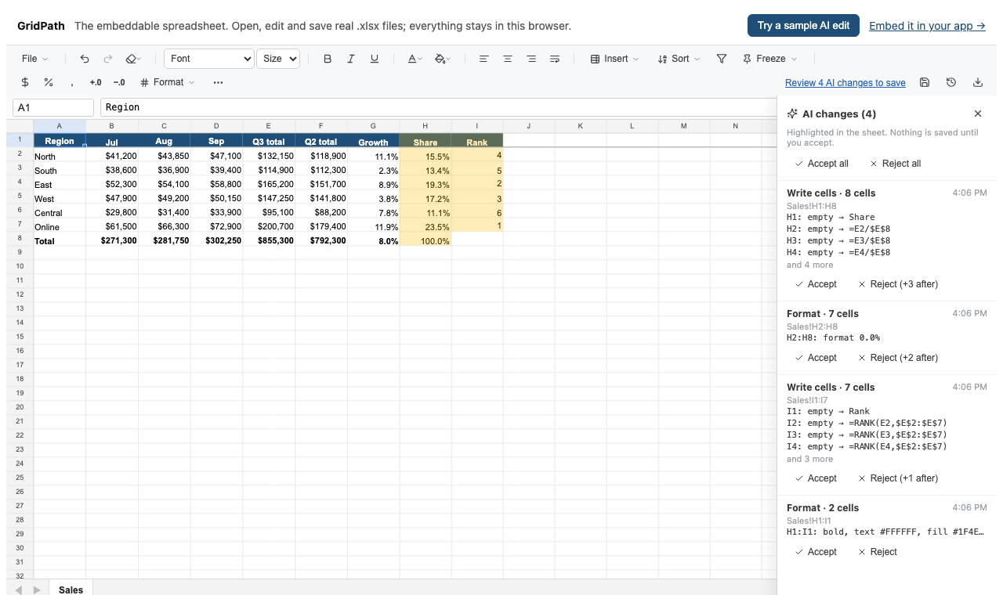1003x595 pixels.
Task: Toggle text wrapping
Action: pyautogui.click(x=555, y=59)
